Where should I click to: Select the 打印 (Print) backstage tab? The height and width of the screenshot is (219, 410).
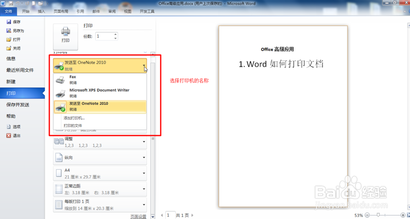(22, 93)
